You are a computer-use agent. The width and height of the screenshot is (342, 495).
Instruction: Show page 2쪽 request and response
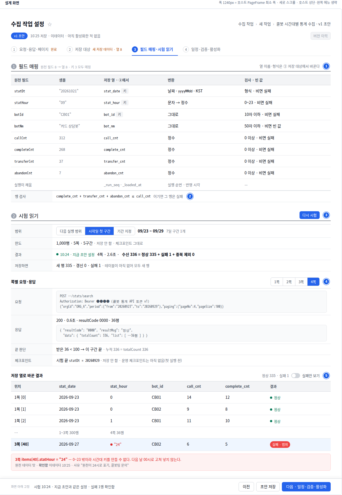[289, 282]
